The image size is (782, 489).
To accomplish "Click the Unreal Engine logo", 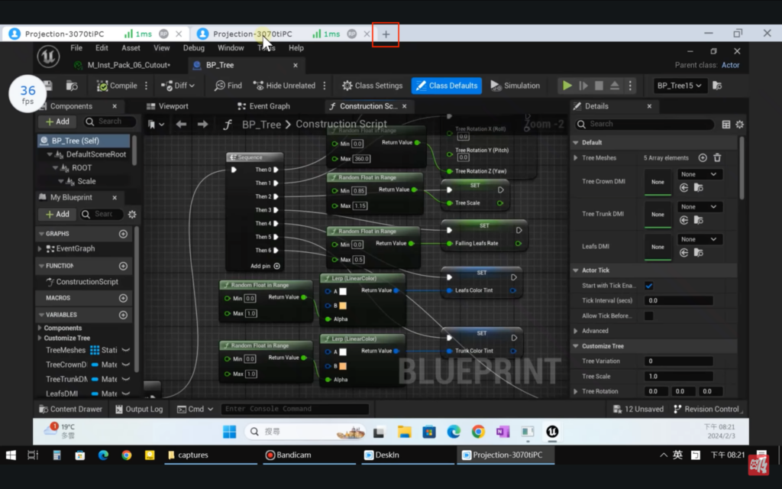I will click(x=48, y=56).
